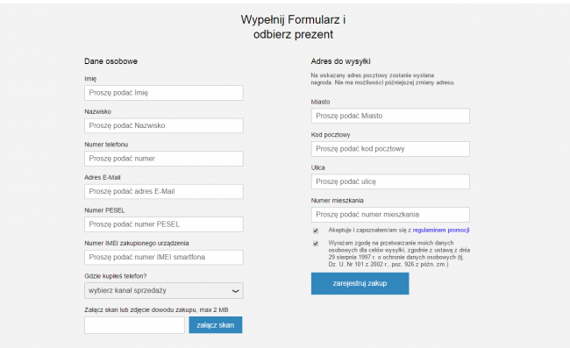Image resolution: width=570 pixels, height=348 pixels.
Task: Activate the Numer PESEL input field
Action: click(164, 224)
